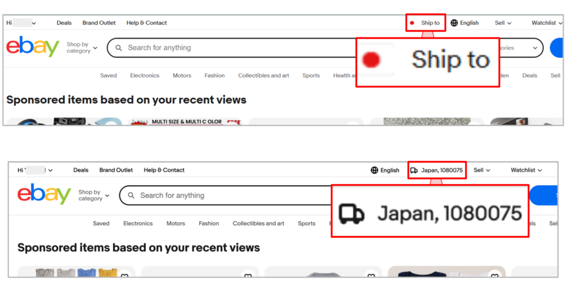
Task: Open header Deals link in bottom screenshot
Action: (x=81, y=170)
